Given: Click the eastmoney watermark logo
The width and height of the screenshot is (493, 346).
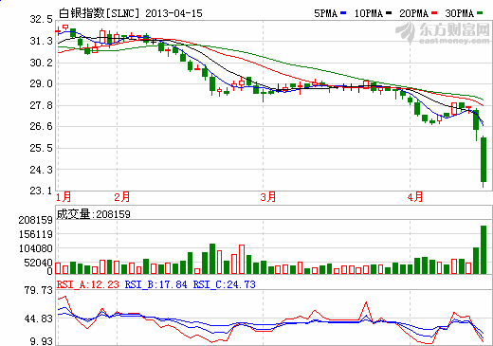Looking at the screenshot, I should coord(443,33).
